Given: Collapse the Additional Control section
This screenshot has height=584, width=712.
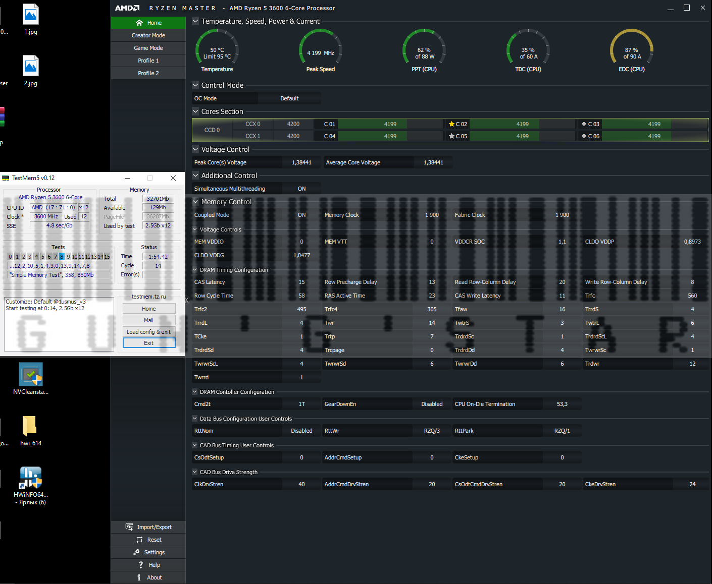Looking at the screenshot, I should (195, 176).
